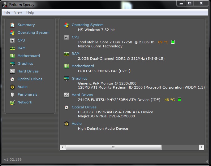Click the scroll left arrow on the horizontal scrollbar

pos(62,147)
